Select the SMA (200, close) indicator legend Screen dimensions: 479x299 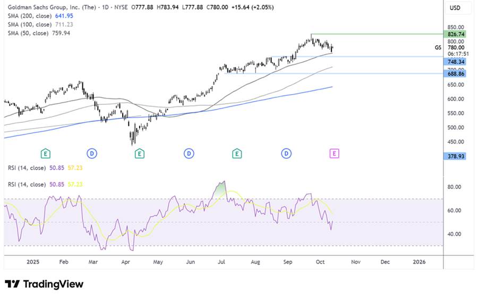tap(30, 16)
